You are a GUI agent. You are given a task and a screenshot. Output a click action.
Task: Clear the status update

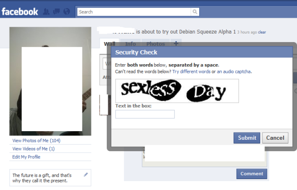[x=262, y=32]
